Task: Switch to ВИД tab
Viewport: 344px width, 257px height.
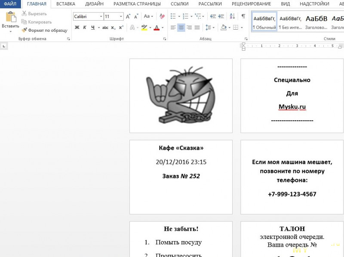Action: [285, 4]
